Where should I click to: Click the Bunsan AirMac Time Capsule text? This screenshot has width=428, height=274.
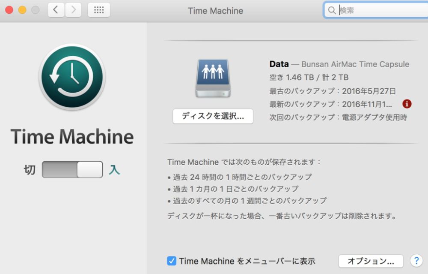[x=355, y=64]
